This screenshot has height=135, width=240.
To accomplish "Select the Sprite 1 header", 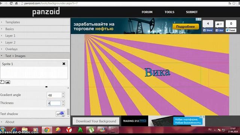I will [x=34, y=64].
